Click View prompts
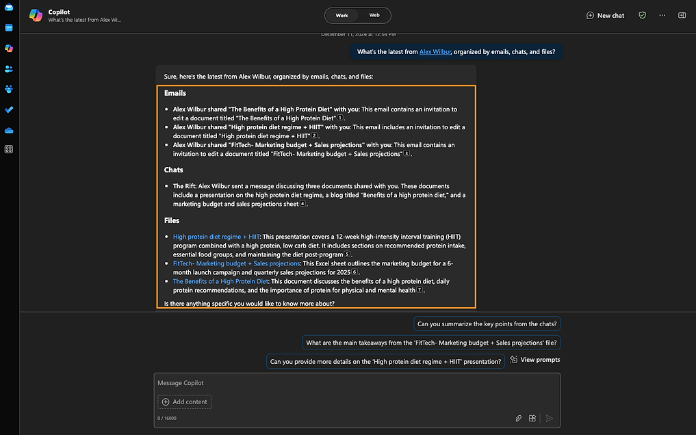This screenshot has width=696, height=435. (535, 360)
